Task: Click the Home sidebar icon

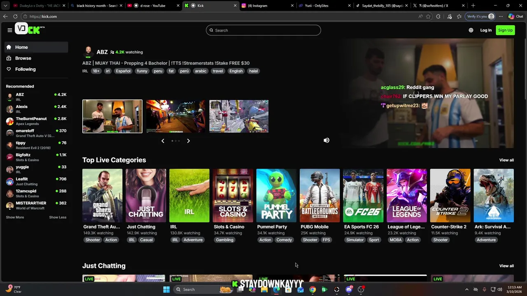Action: point(9,47)
